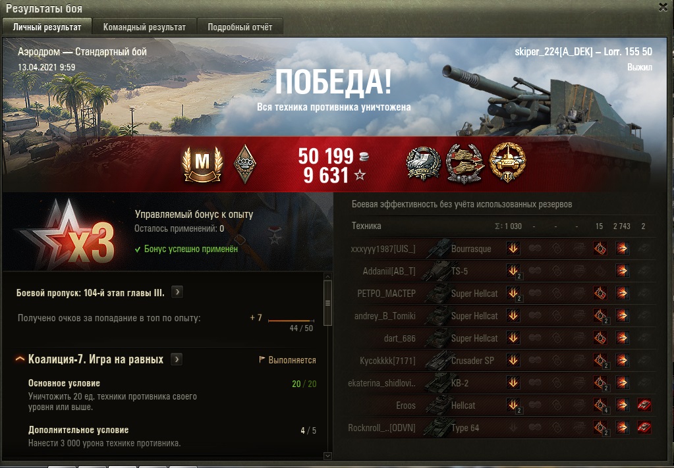This screenshot has height=468, width=674.
Task: Click the credits coin icon beside 50 199
Action: pos(364,156)
